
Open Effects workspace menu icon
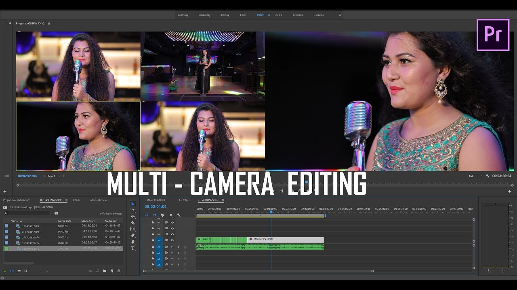269,15
